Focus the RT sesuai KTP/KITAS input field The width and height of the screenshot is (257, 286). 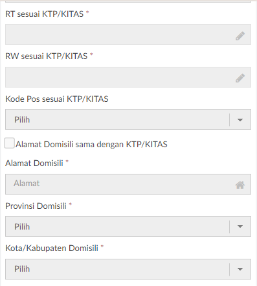point(128,34)
